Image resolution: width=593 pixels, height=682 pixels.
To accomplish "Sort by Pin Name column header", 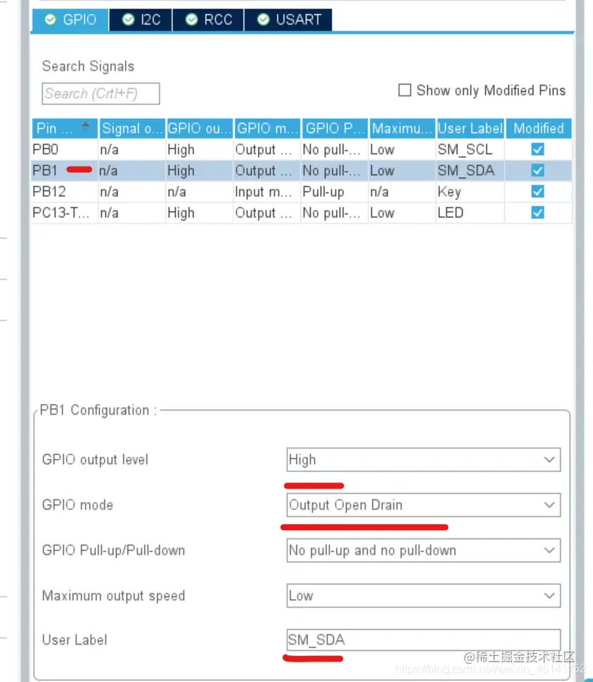I will [65, 128].
